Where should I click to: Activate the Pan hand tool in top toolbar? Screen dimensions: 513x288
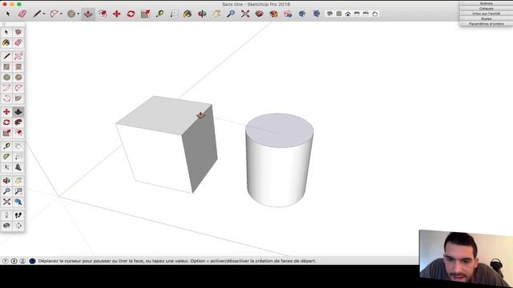pyautogui.click(x=216, y=14)
